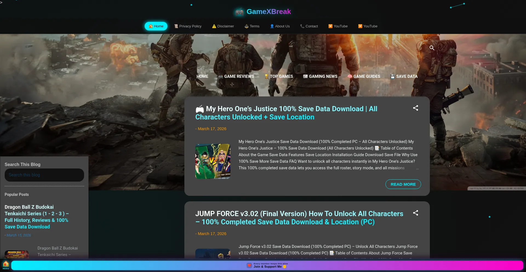Screen dimensions: 526x272
Task: Focus the Search this blog input
Action: click(44, 175)
